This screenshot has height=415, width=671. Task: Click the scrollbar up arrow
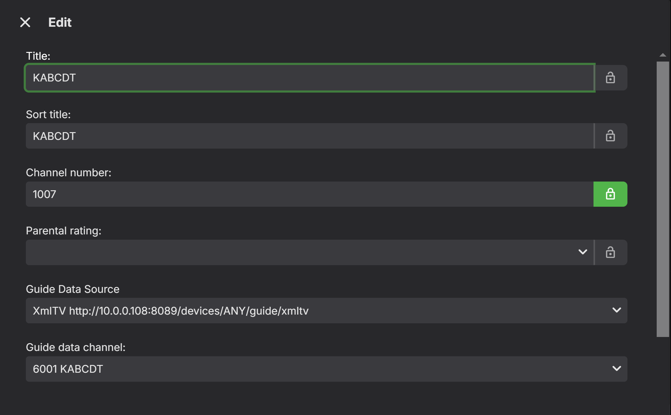[x=663, y=55]
